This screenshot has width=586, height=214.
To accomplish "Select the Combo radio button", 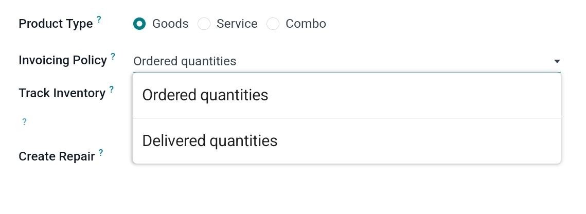I will [273, 24].
